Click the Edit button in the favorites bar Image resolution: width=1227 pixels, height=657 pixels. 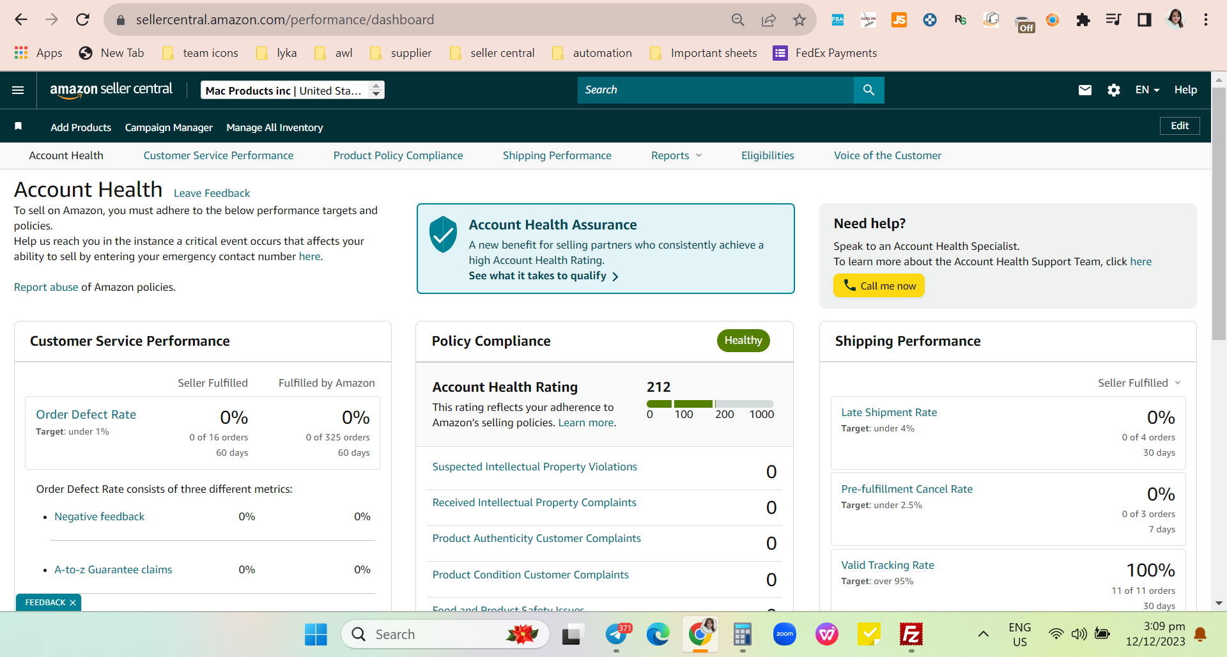pos(1180,126)
